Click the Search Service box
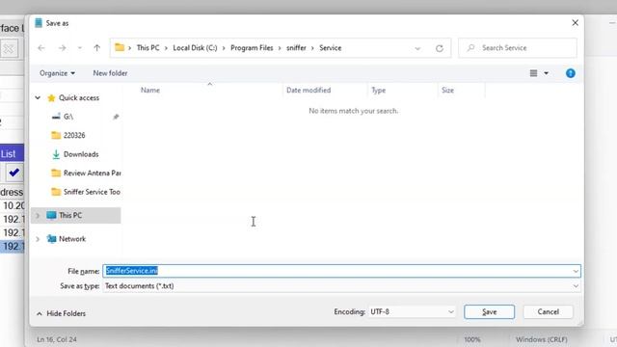The width and height of the screenshot is (617, 347). (x=518, y=48)
